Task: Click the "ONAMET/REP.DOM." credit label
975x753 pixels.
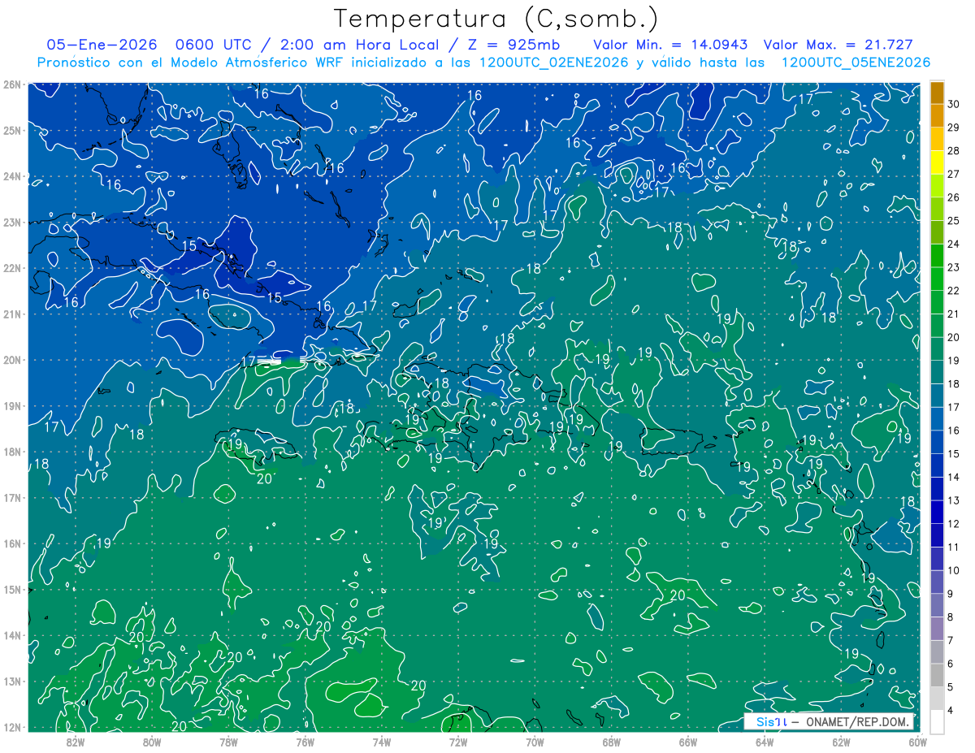Action: tap(858, 721)
